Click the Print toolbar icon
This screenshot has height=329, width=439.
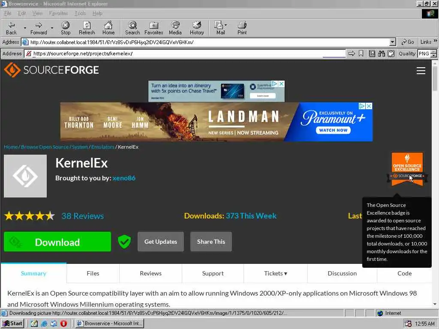click(242, 28)
